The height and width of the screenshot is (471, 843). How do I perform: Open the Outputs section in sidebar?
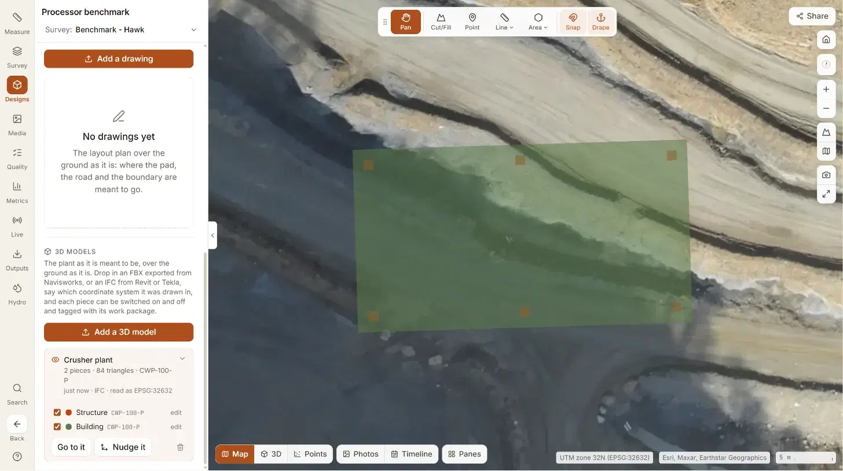[x=17, y=260]
